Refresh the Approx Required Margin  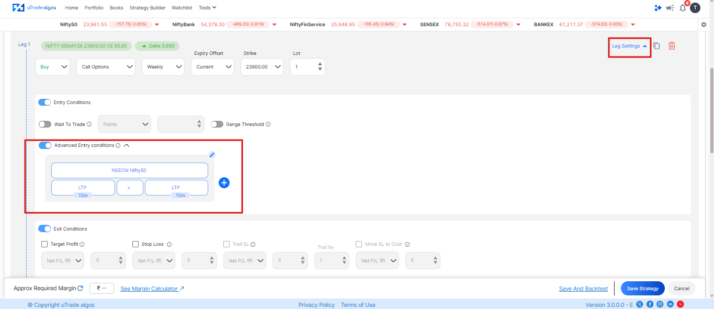[x=80, y=288]
